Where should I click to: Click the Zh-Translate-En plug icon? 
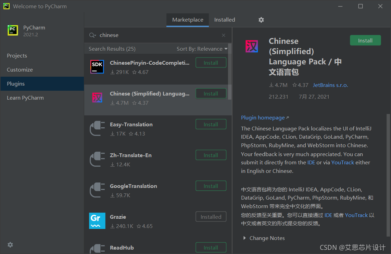pyautogui.click(x=97, y=159)
